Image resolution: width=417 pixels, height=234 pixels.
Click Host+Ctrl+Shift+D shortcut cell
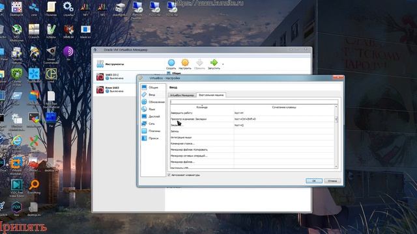point(284,119)
